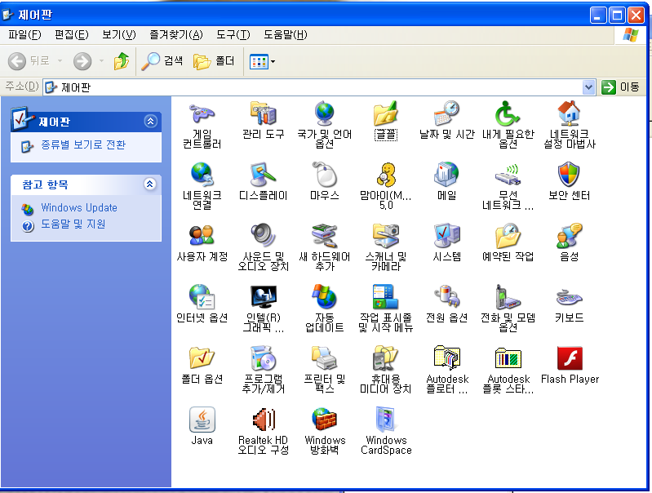Open the 프린터 및 팩스 icon
Image resolution: width=652 pixels, height=493 pixels.
pyautogui.click(x=324, y=359)
